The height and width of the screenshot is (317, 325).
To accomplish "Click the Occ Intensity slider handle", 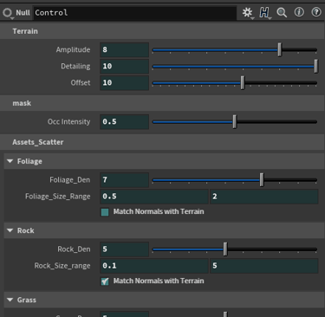I will pyautogui.click(x=235, y=121).
